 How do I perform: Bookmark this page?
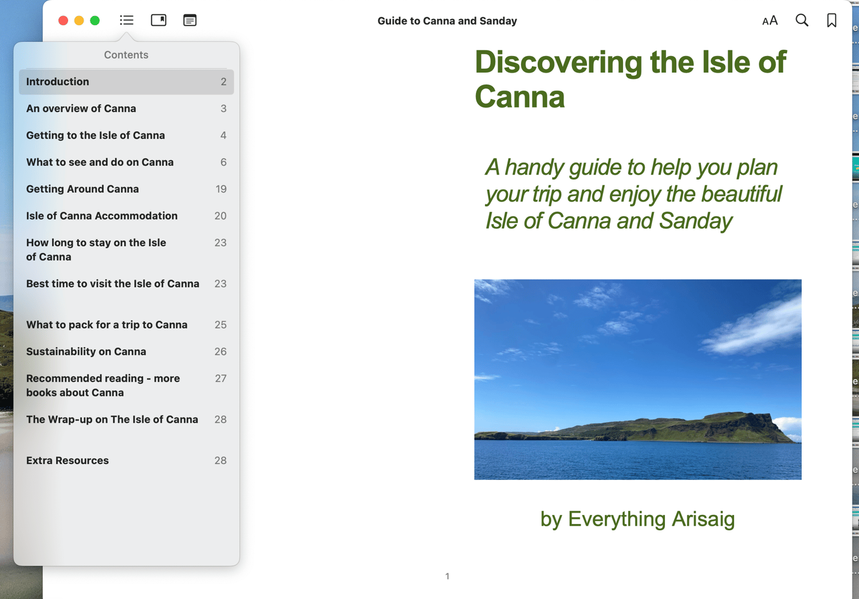(832, 21)
